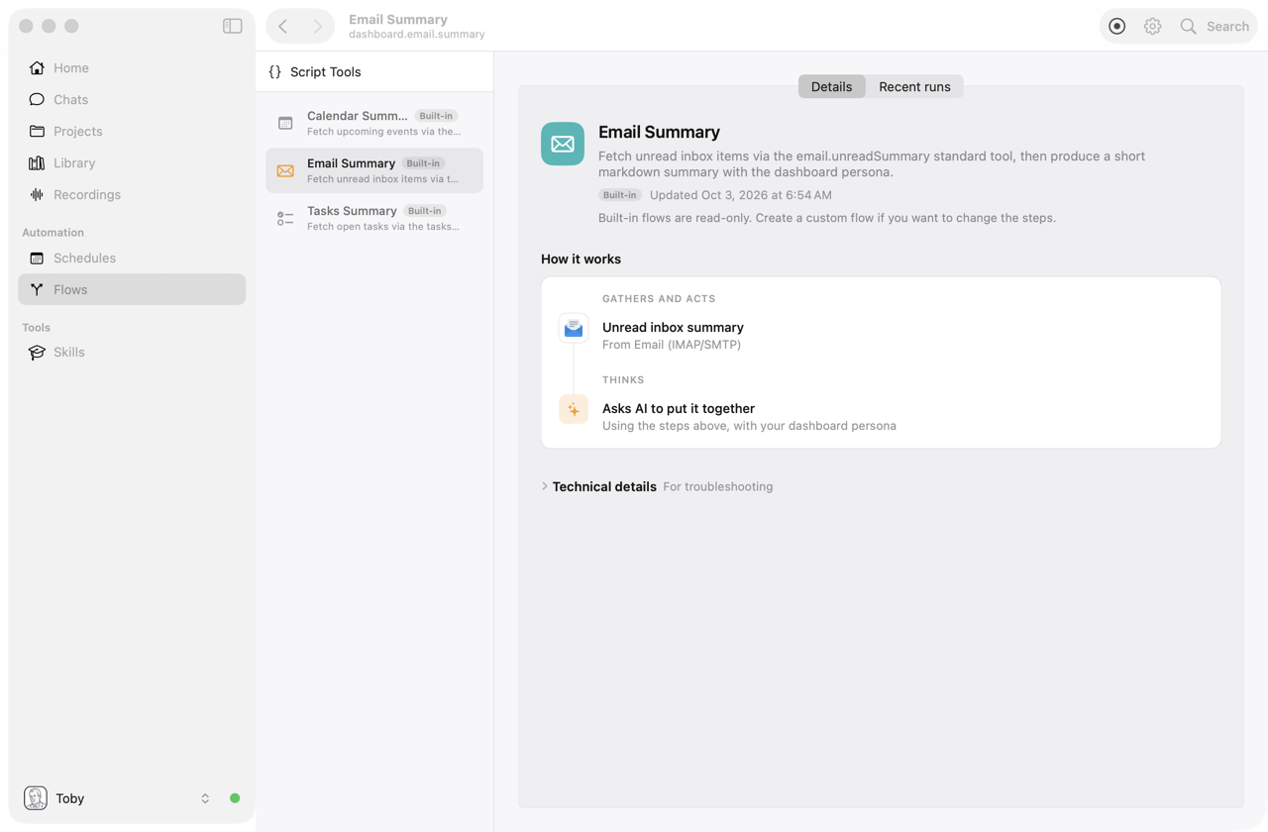Open Schedules in the sidebar

(x=132, y=259)
